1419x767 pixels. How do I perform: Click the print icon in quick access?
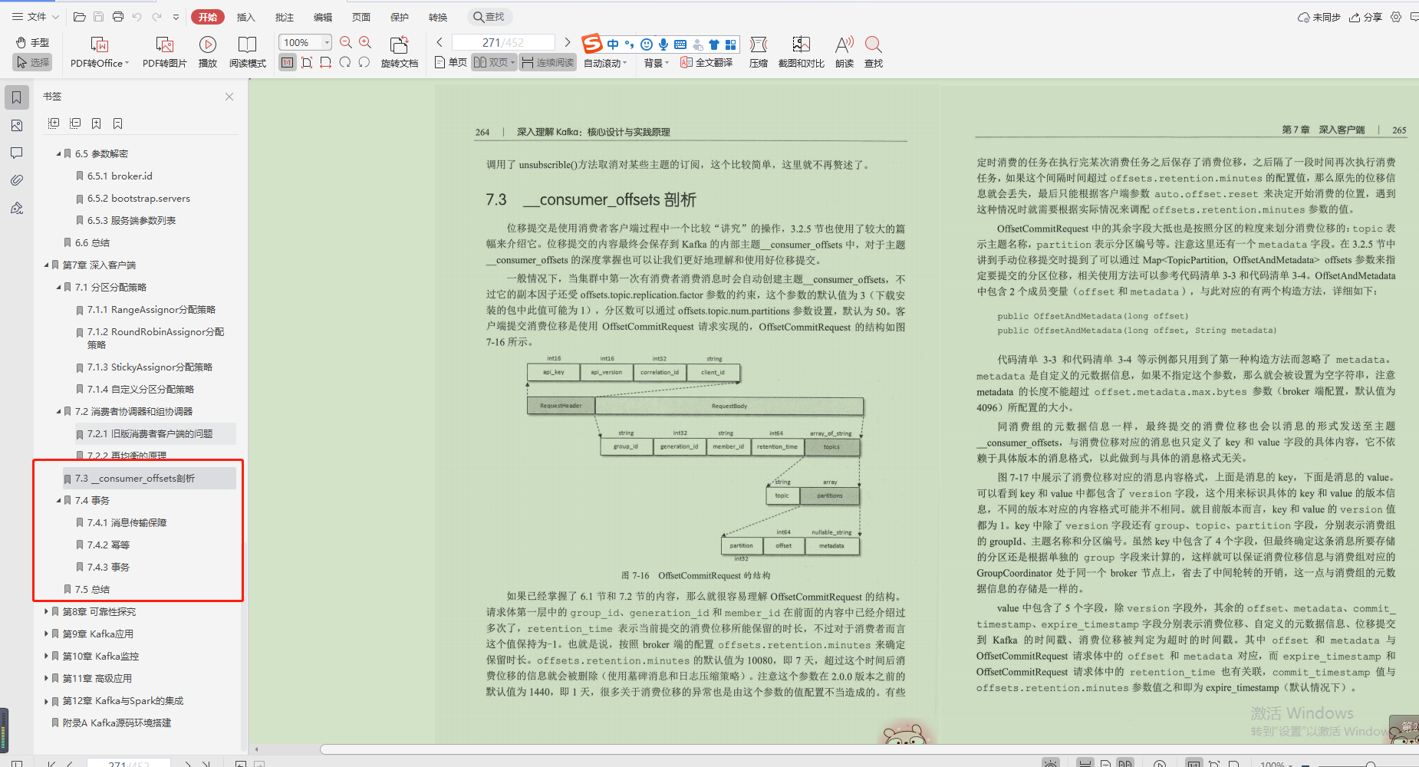(x=117, y=17)
